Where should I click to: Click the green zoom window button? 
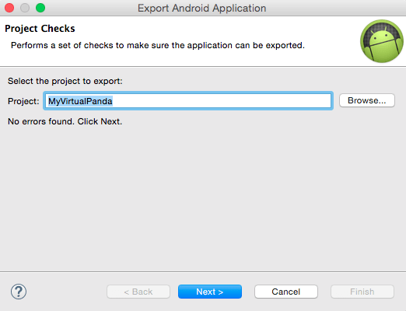[x=40, y=8]
